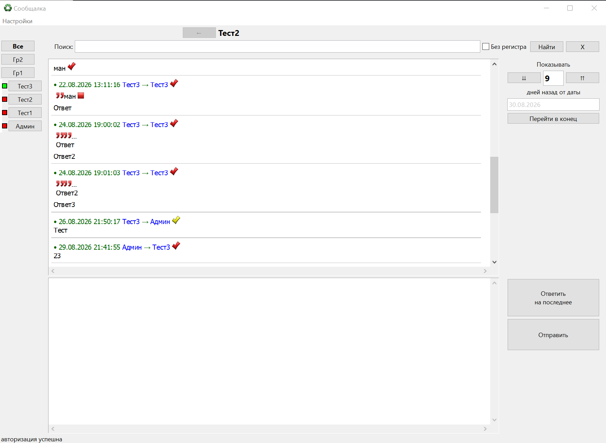Click red checkmark on 22.08.2026 13:11:16 message

coord(174,83)
